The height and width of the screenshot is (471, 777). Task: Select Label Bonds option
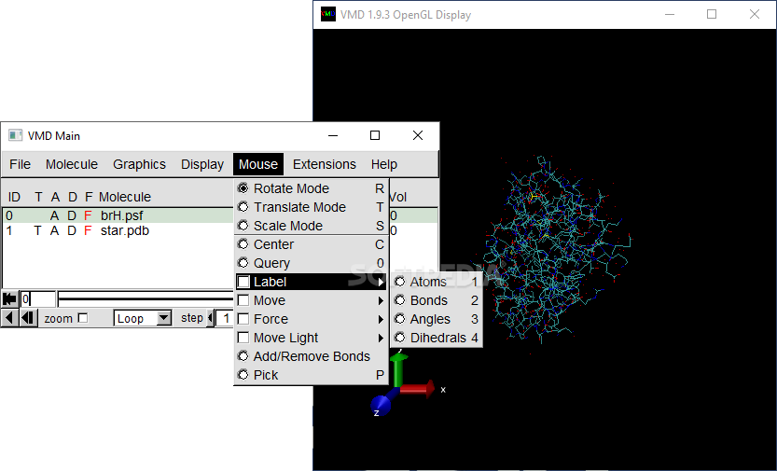(437, 300)
